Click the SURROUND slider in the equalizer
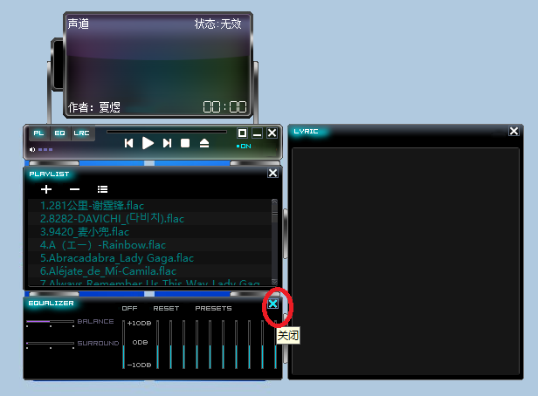Image resolution: width=538 pixels, height=396 pixels. pyautogui.click(x=50, y=344)
